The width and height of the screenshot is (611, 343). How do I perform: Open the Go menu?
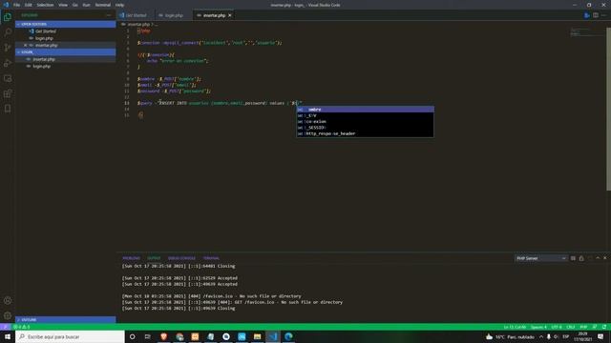(75, 5)
